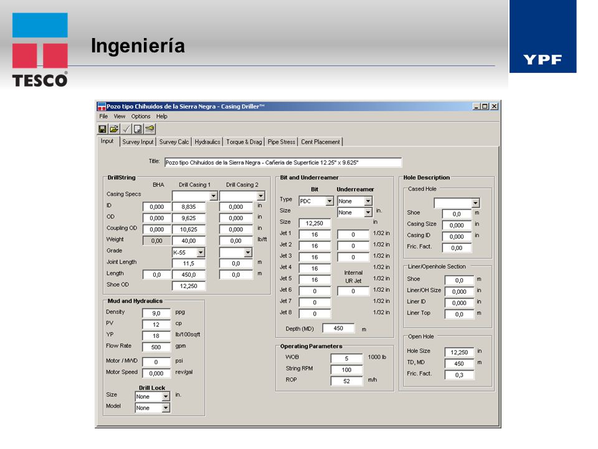The width and height of the screenshot is (598, 449).
Task: Click the Bit Jet 1 field
Action: (314, 235)
